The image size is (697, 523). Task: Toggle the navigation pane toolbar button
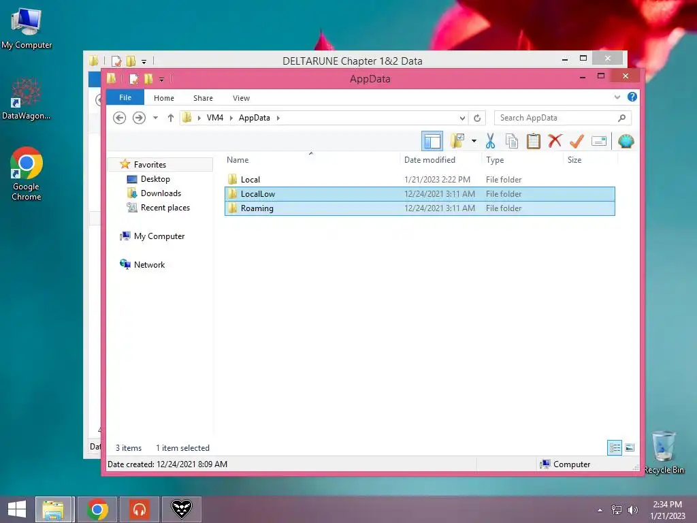[432, 142]
